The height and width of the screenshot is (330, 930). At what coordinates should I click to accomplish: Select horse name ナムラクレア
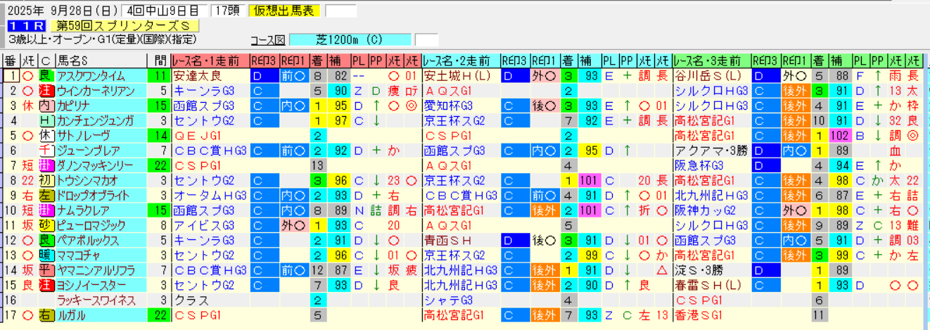pos(83,210)
